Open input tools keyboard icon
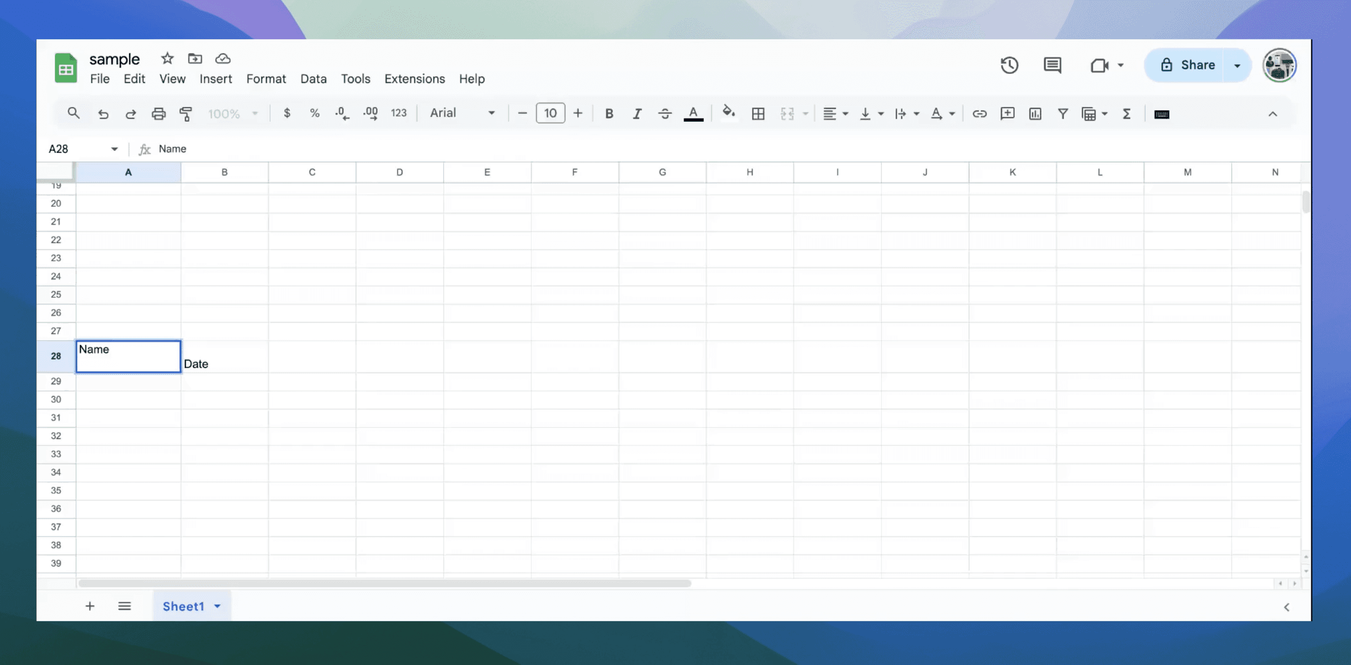The image size is (1351, 665). coord(1161,114)
